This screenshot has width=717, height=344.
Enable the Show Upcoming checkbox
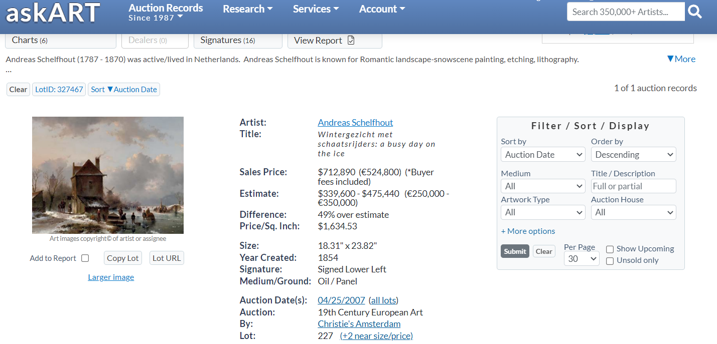610,249
